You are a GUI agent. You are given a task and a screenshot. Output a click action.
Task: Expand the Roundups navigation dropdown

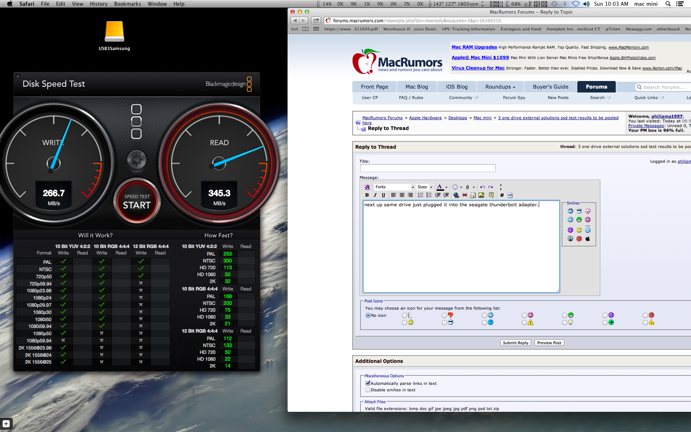pyautogui.click(x=500, y=87)
